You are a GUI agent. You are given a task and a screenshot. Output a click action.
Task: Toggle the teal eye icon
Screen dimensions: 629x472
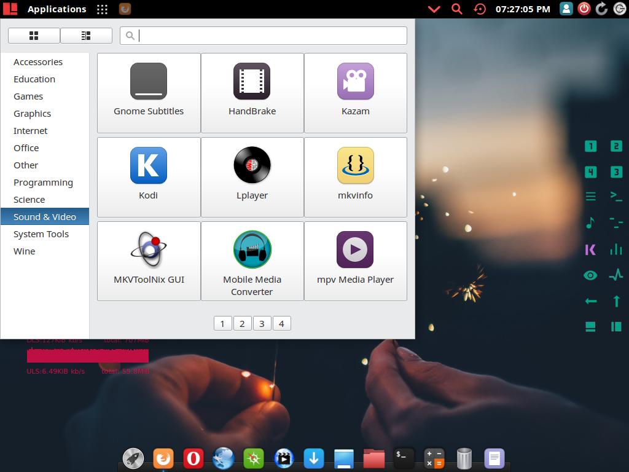[590, 275]
